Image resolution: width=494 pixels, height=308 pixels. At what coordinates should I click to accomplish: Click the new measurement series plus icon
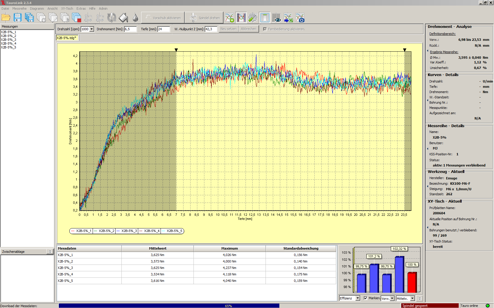[41, 18]
